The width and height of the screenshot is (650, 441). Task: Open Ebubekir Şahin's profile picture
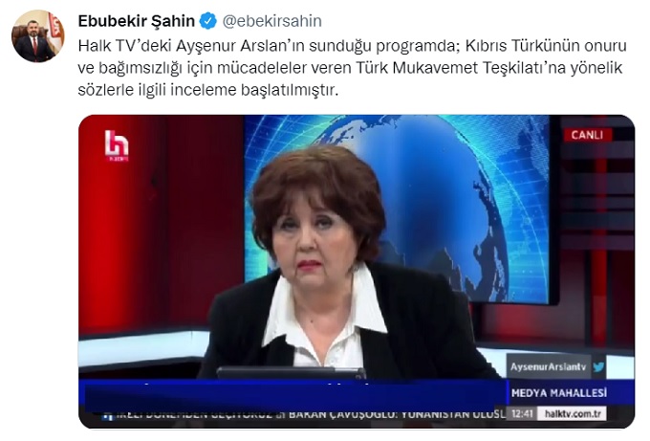(37, 36)
